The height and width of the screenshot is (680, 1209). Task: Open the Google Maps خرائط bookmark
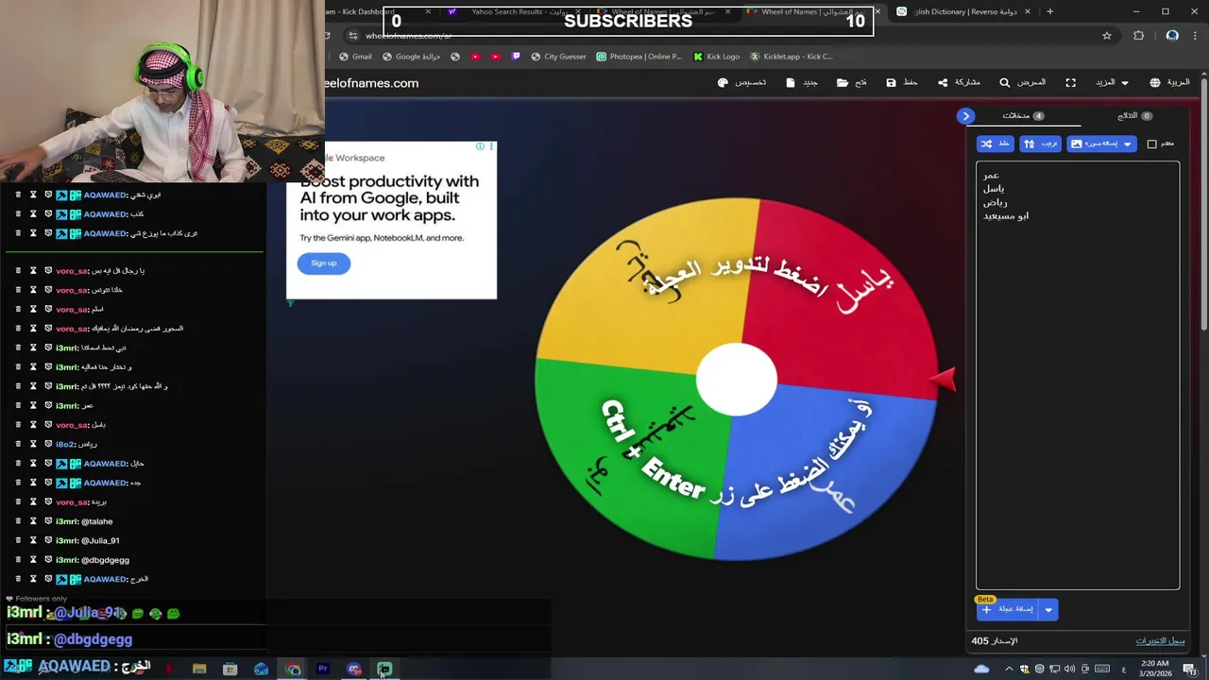(x=411, y=57)
